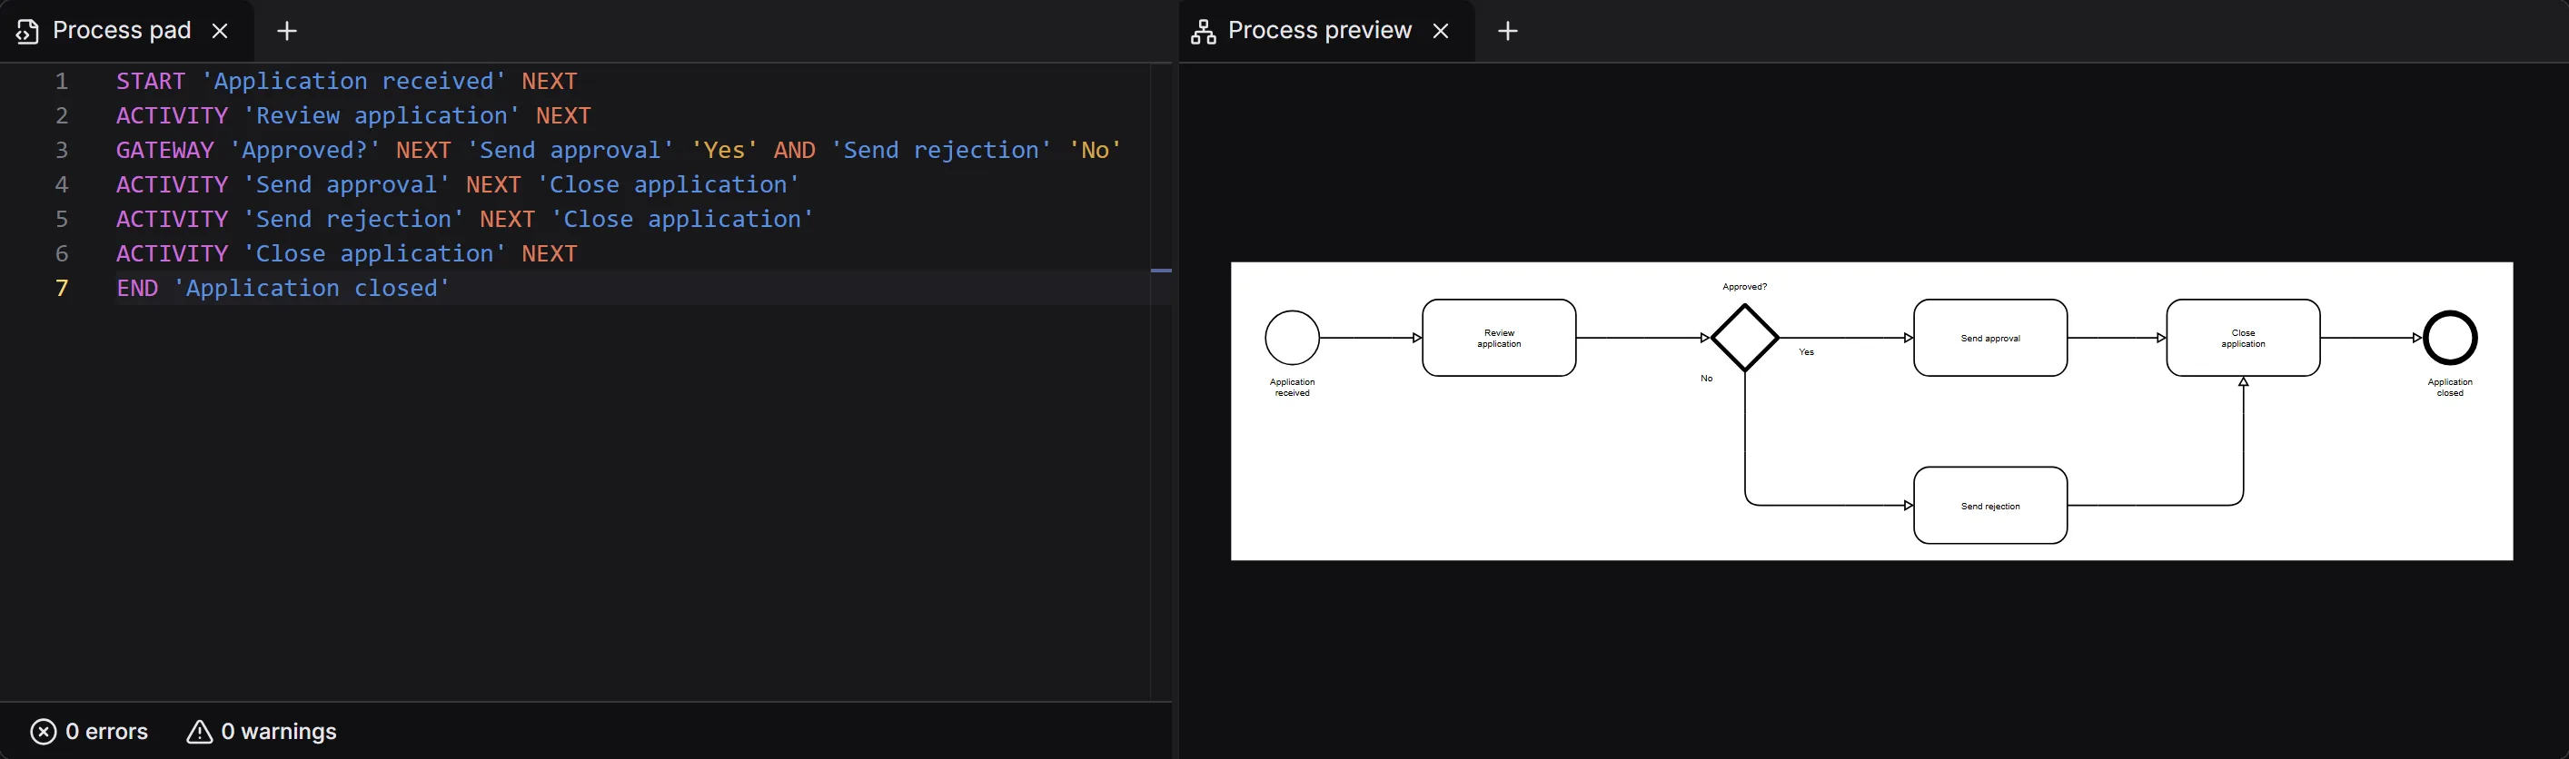Image resolution: width=2569 pixels, height=759 pixels.
Task: Click the END keyword on line 7
Action: coord(136,288)
